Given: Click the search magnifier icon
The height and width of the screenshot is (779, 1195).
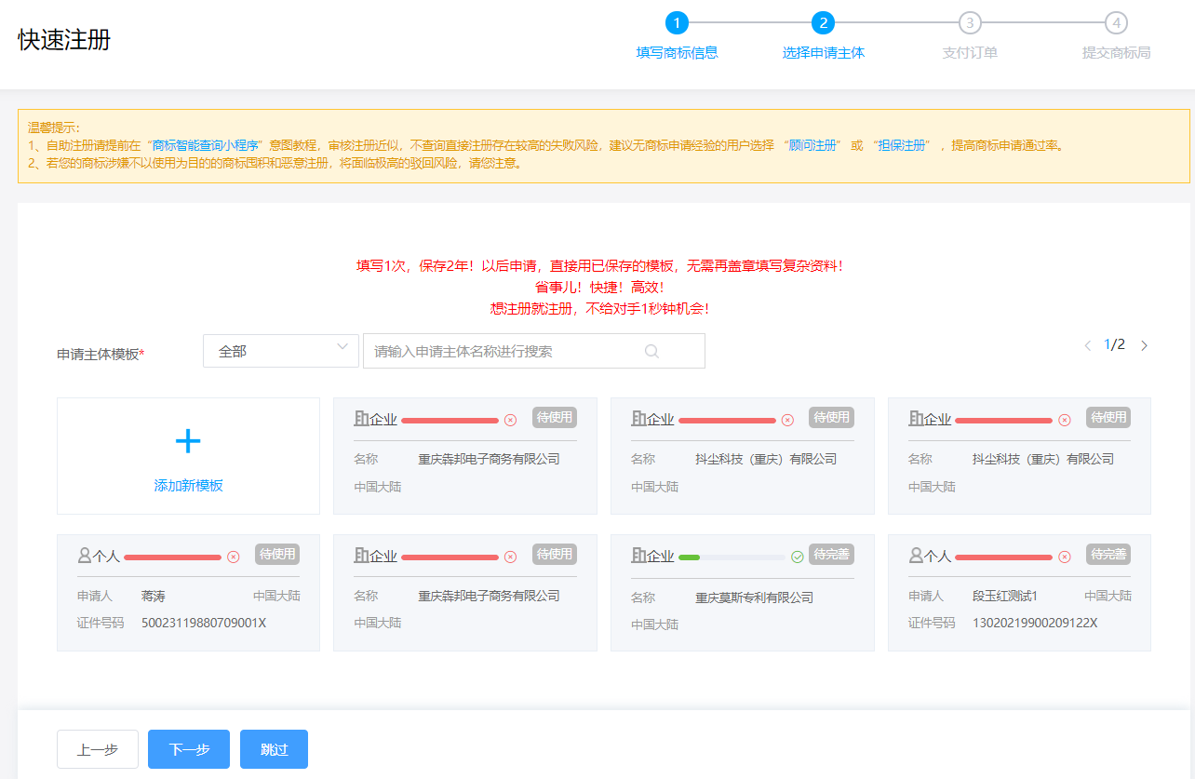Looking at the screenshot, I should 651,351.
